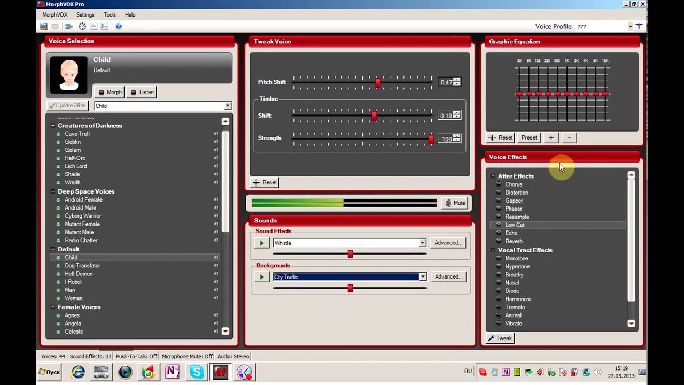Open OneNote from the taskbar
This screenshot has height=385, width=684.
172,372
